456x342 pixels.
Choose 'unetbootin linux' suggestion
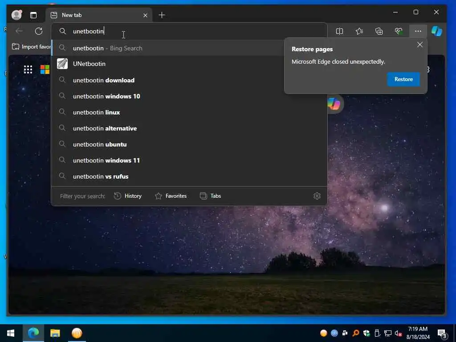[x=189, y=112]
